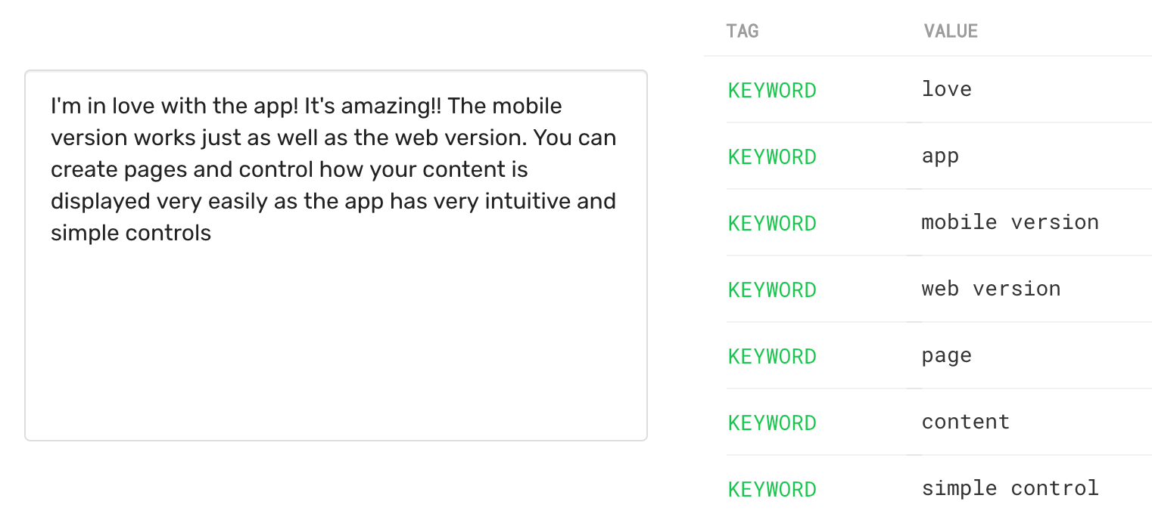Click the value 'app' in the results table
The width and height of the screenshot is (1152, 520).
click(x=940, y=155)
